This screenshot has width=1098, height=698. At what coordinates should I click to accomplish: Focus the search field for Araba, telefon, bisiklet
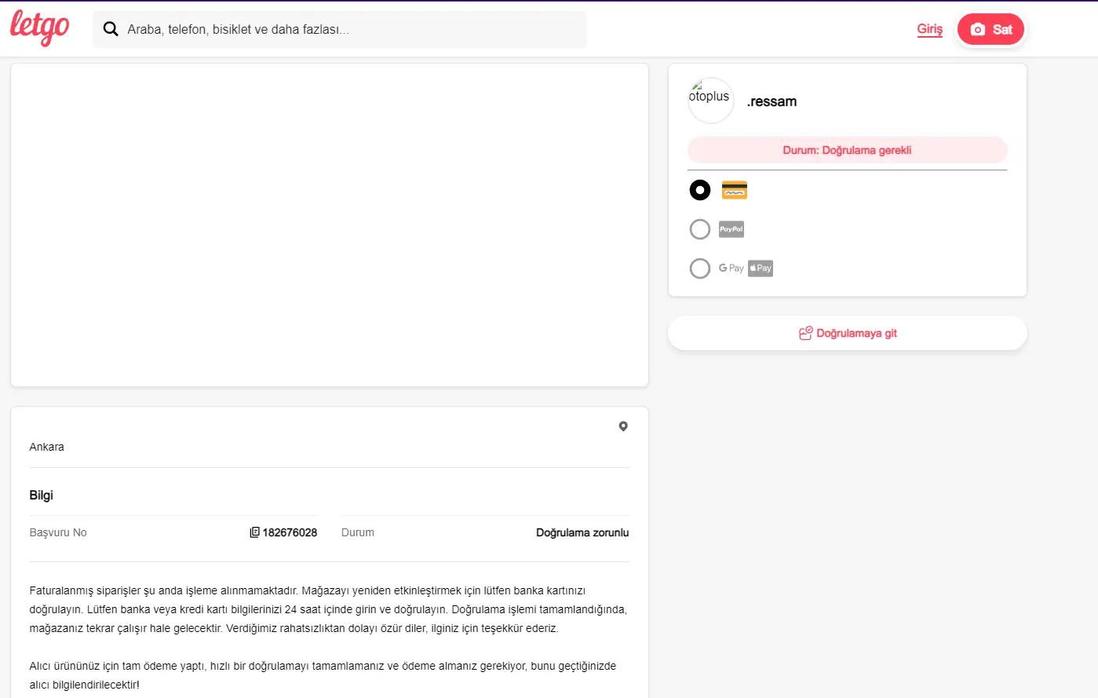click(340, 29)
